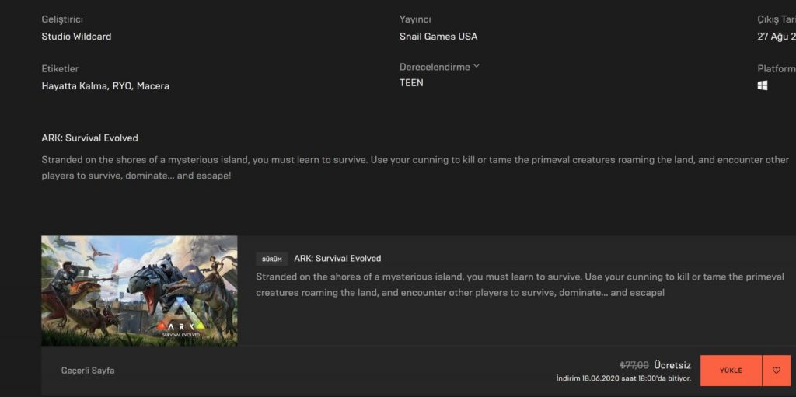Click the Geçerli Sayfa label

click(x=88, y=371)
